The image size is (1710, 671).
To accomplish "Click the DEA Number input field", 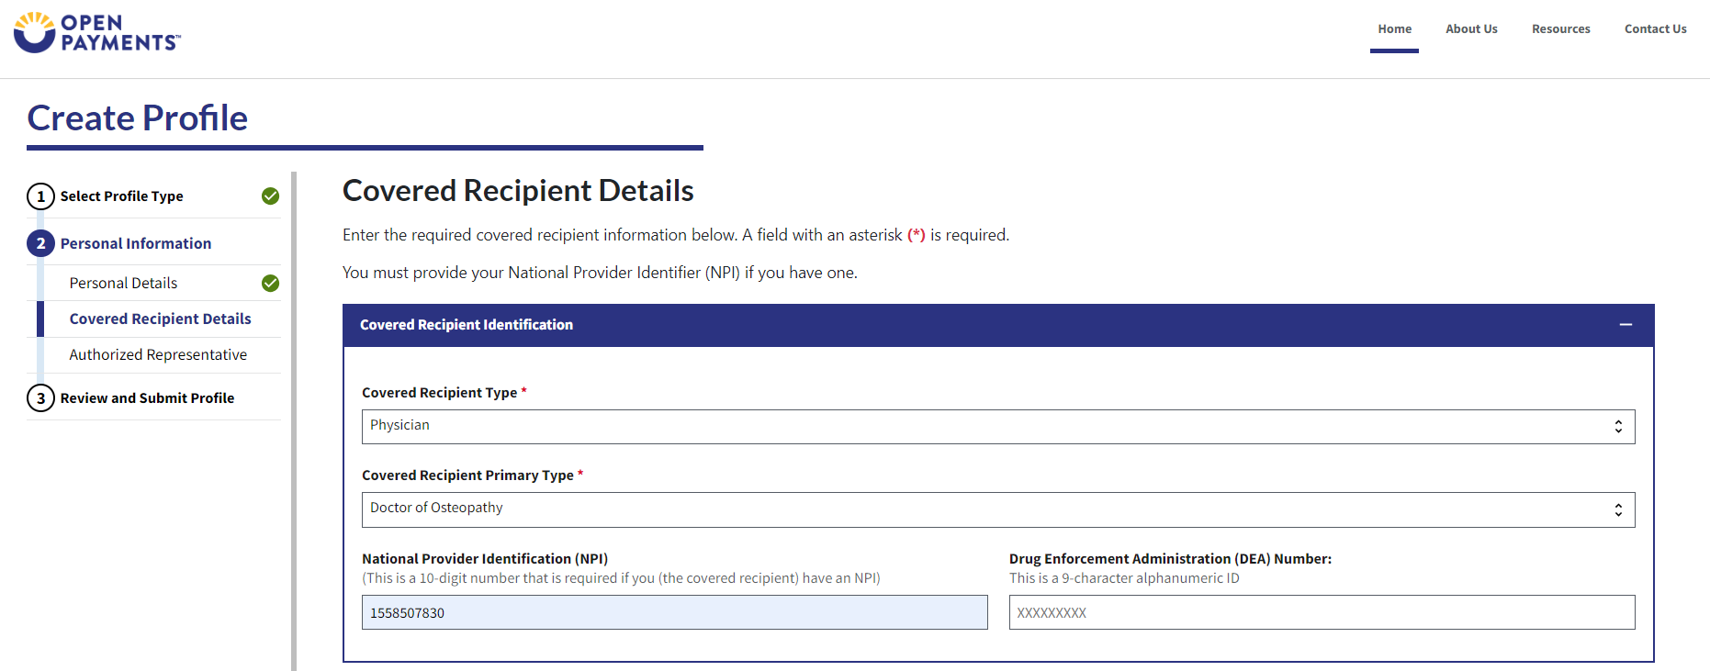I will (x=1321, y=612).
